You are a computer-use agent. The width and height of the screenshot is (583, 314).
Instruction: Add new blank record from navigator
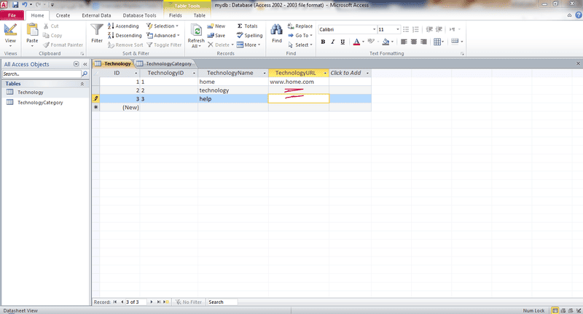[166, 302]
